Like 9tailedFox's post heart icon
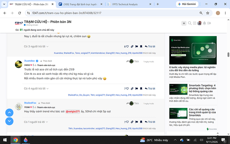The height and width of the screenshot is (144, 230). [127, 122]
